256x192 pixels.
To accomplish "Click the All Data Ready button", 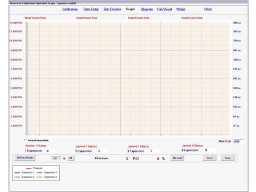I will (25, 157).
